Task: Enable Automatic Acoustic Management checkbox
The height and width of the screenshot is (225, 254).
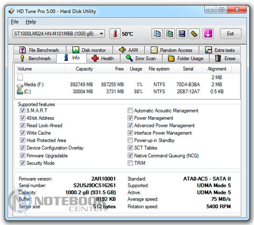Action: coord(130,110)
